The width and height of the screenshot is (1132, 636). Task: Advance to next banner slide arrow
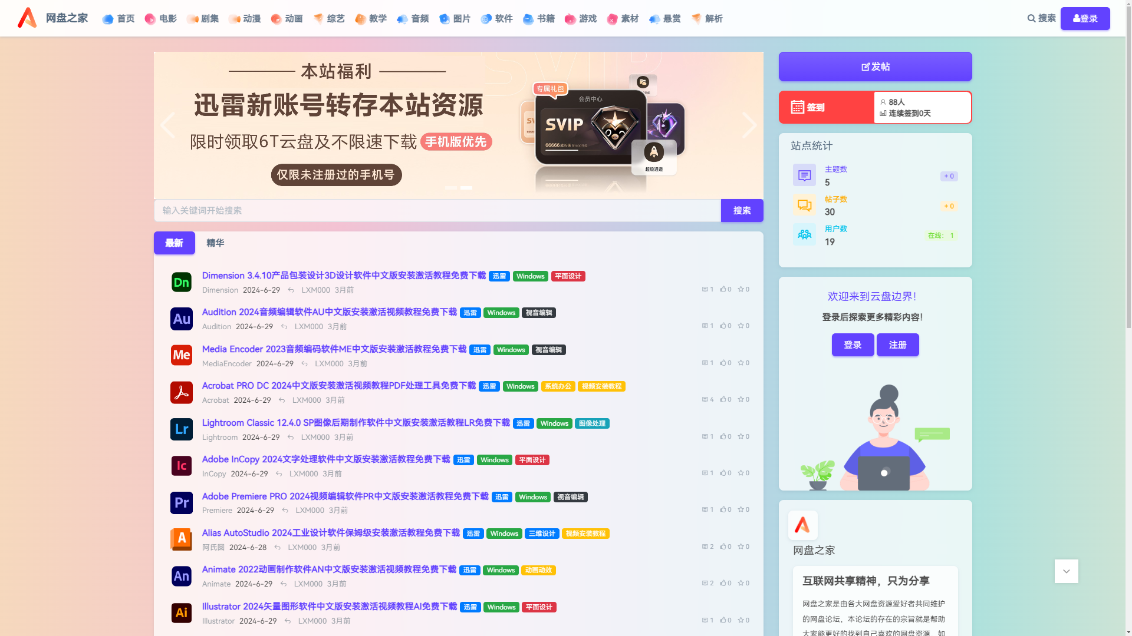click(749, 125)
